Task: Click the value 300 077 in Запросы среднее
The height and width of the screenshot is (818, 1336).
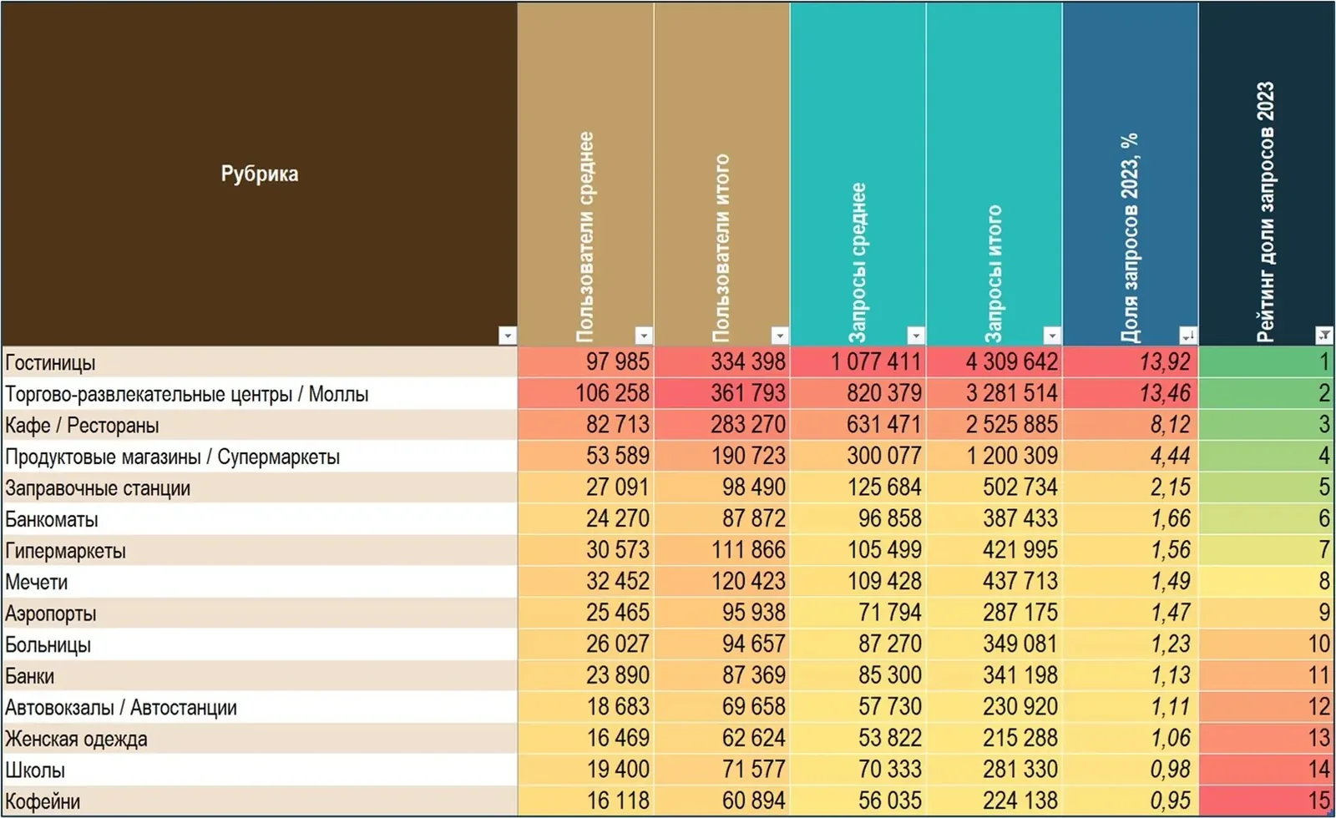Action: (x=858, y=457)
